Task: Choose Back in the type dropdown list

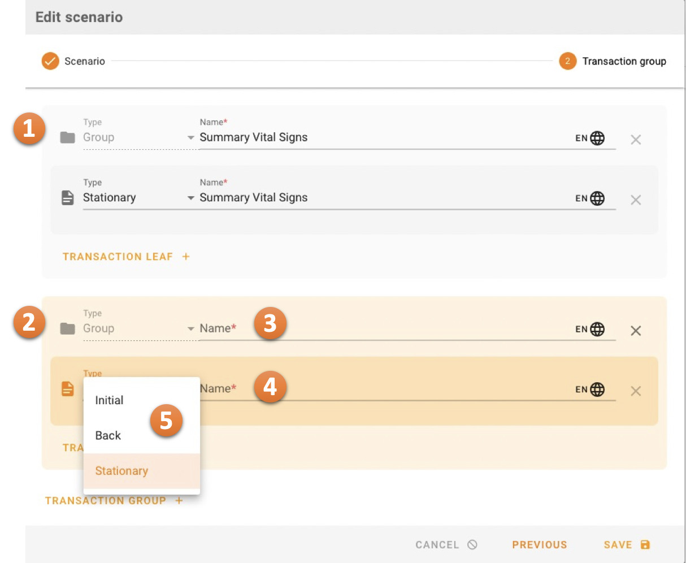Action: tap(108, 435)
